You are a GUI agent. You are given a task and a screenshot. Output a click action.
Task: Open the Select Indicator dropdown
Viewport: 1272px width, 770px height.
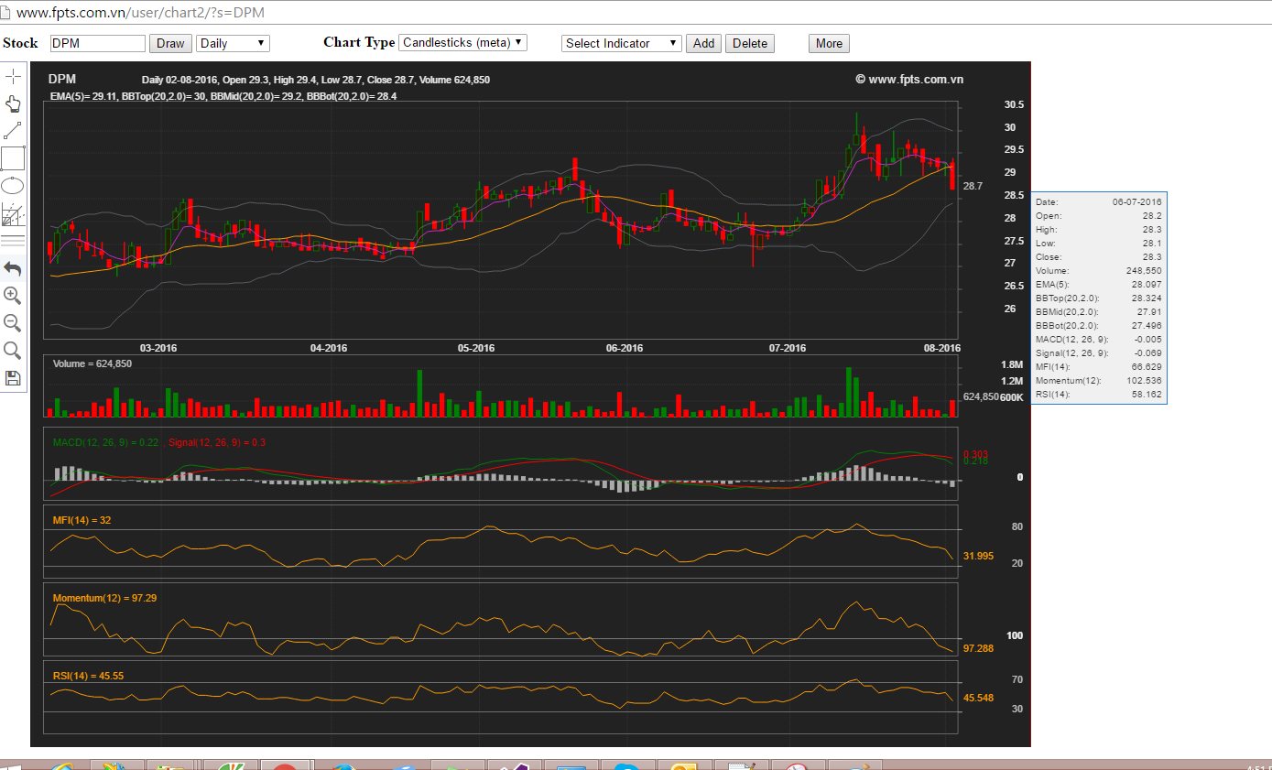[x=621, y=43]
